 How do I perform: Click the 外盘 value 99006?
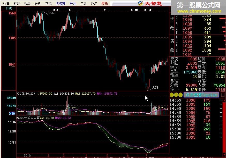click(192, 85)
